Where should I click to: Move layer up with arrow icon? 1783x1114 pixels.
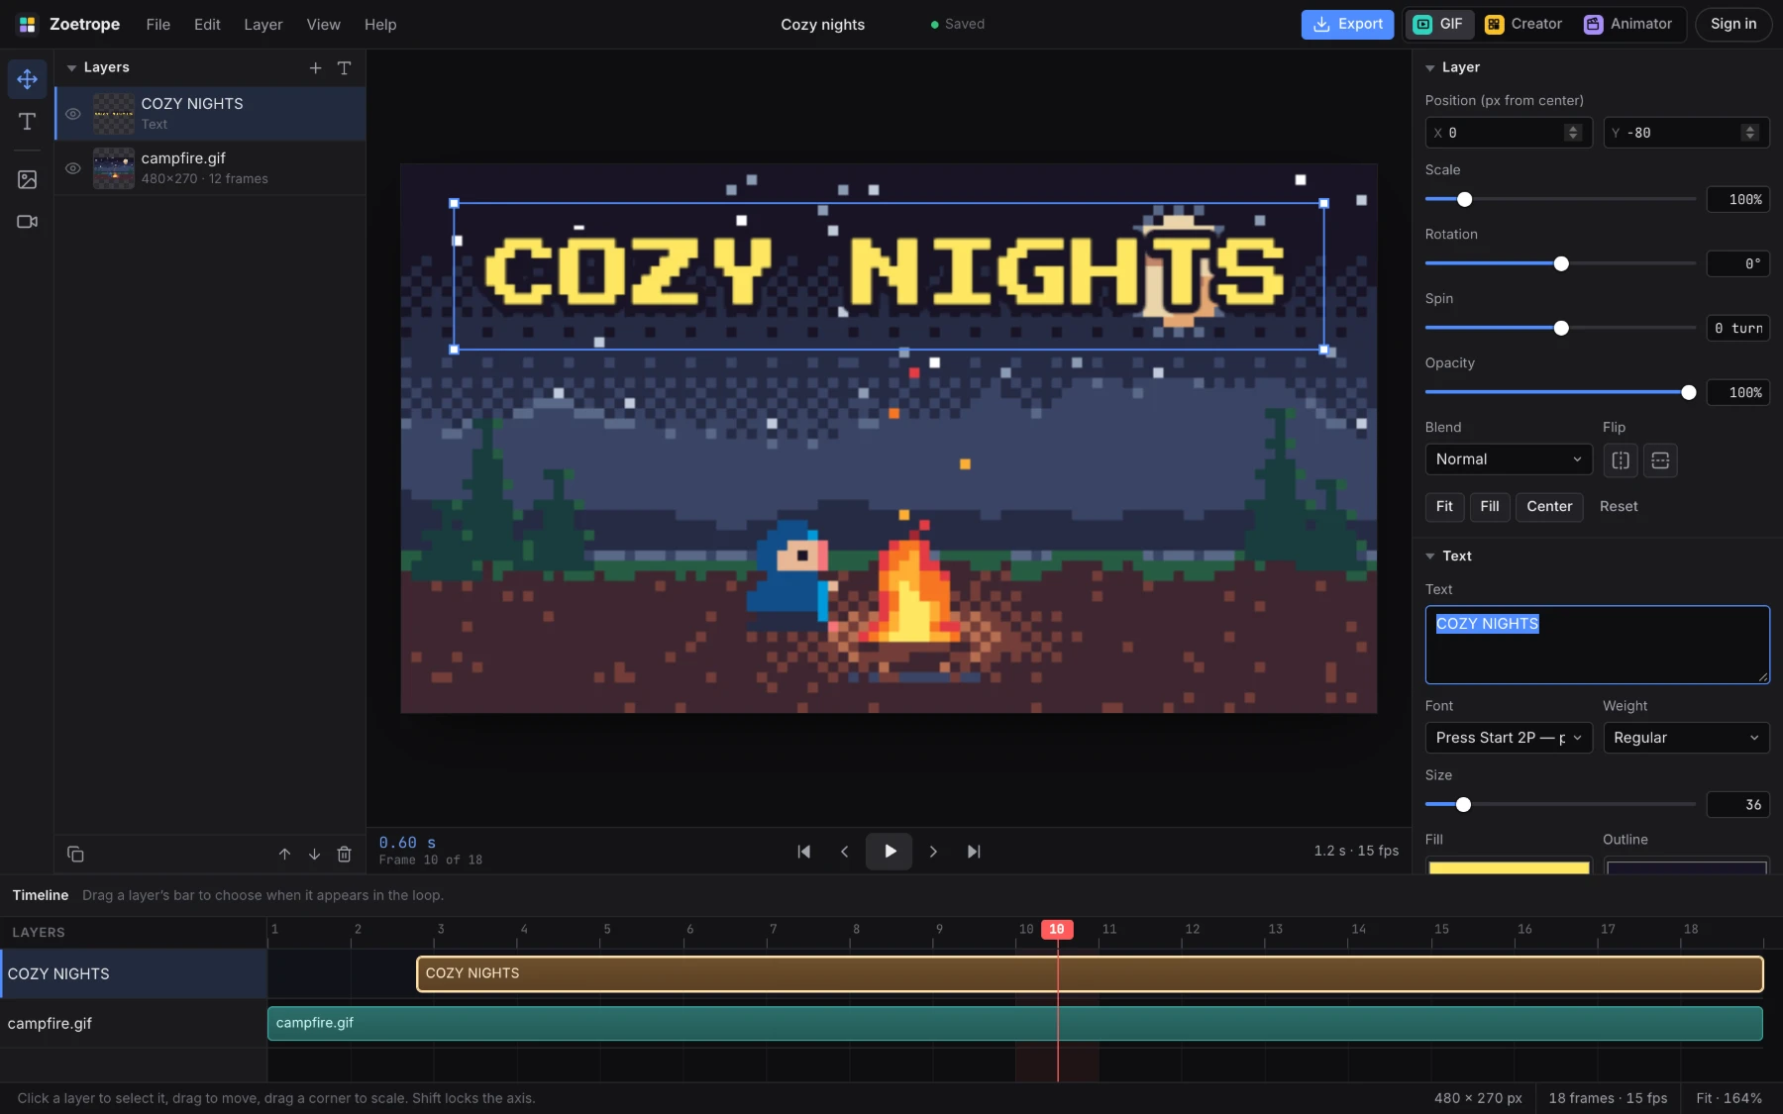pos(284,855)
